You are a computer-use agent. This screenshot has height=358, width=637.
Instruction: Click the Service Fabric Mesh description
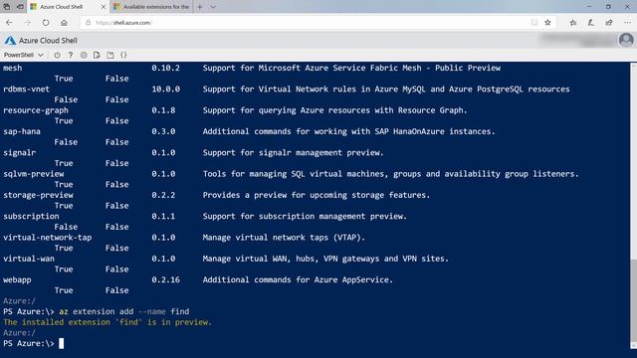351,68
